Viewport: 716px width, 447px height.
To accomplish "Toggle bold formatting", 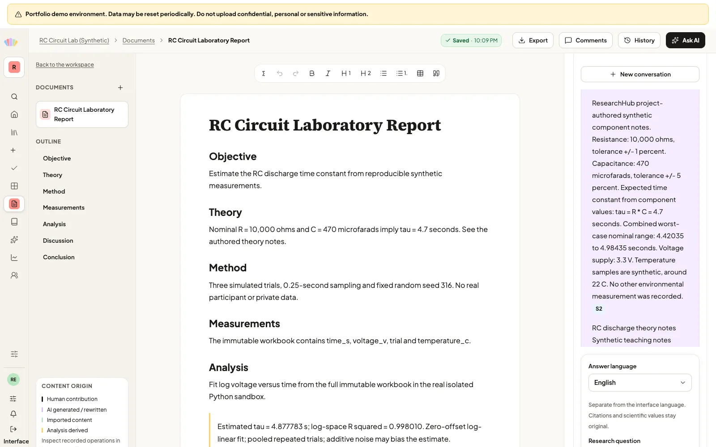I will pyautogui.click(x=312, y=73).
